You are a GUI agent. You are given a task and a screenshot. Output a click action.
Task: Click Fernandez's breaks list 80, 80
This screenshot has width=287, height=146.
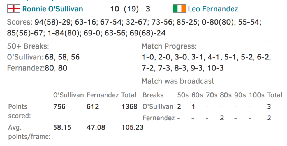(x=56, y=68)
